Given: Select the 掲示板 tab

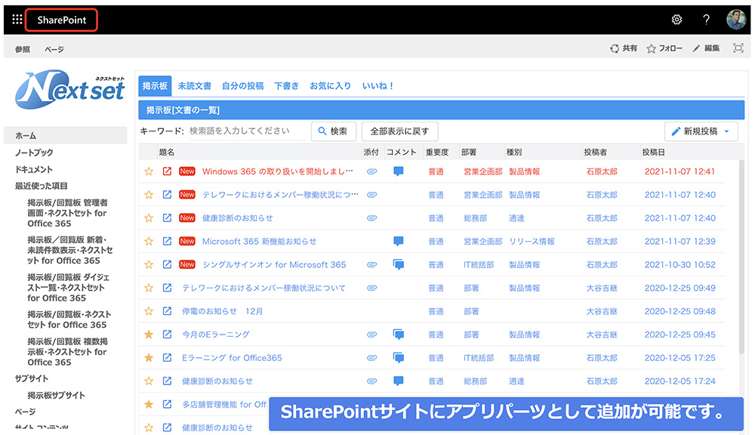Looking at the screenshot, I should [155, 86].
